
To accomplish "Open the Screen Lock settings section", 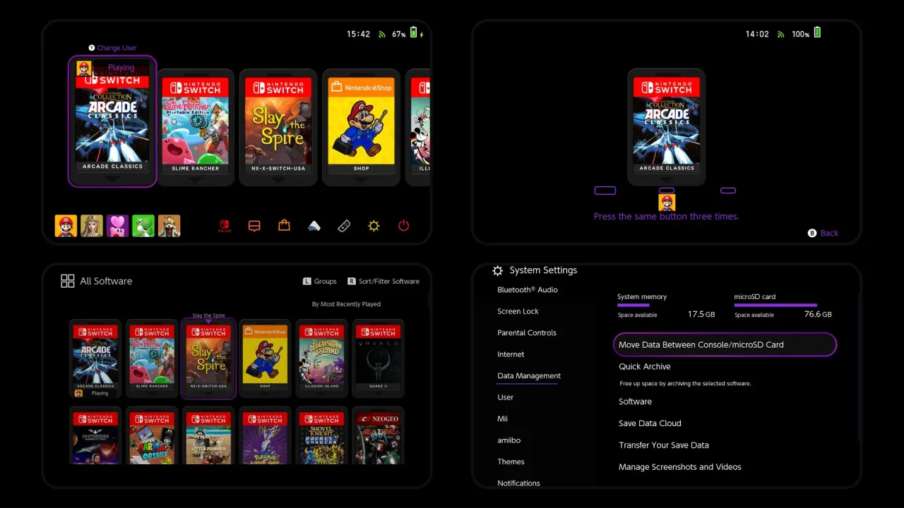I will pos(518,311).
